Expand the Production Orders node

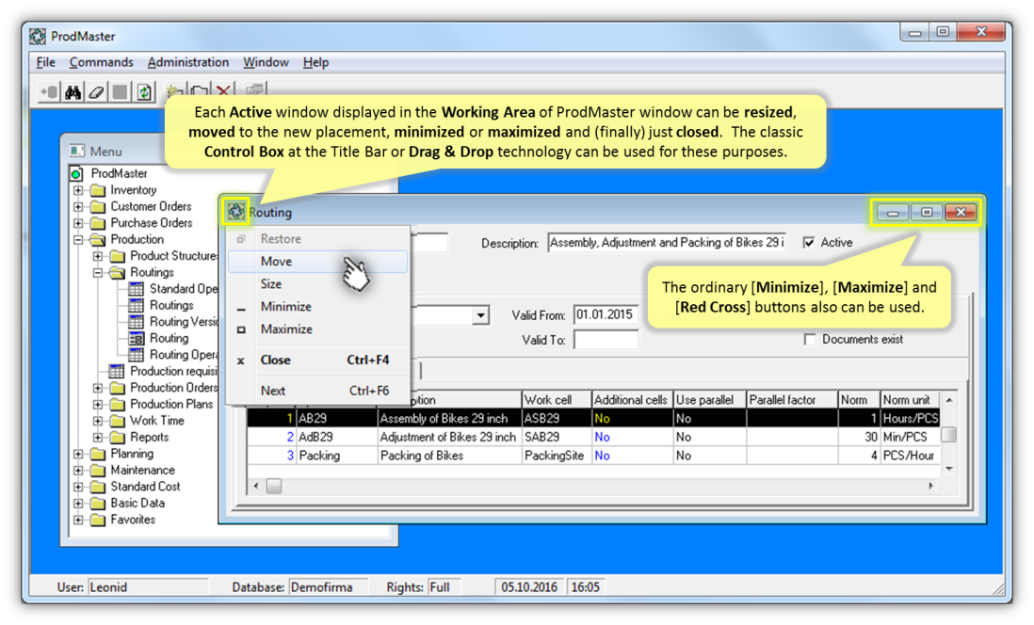click(98, 388)
